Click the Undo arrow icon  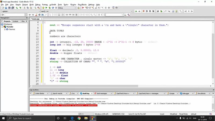coord(17,8)
